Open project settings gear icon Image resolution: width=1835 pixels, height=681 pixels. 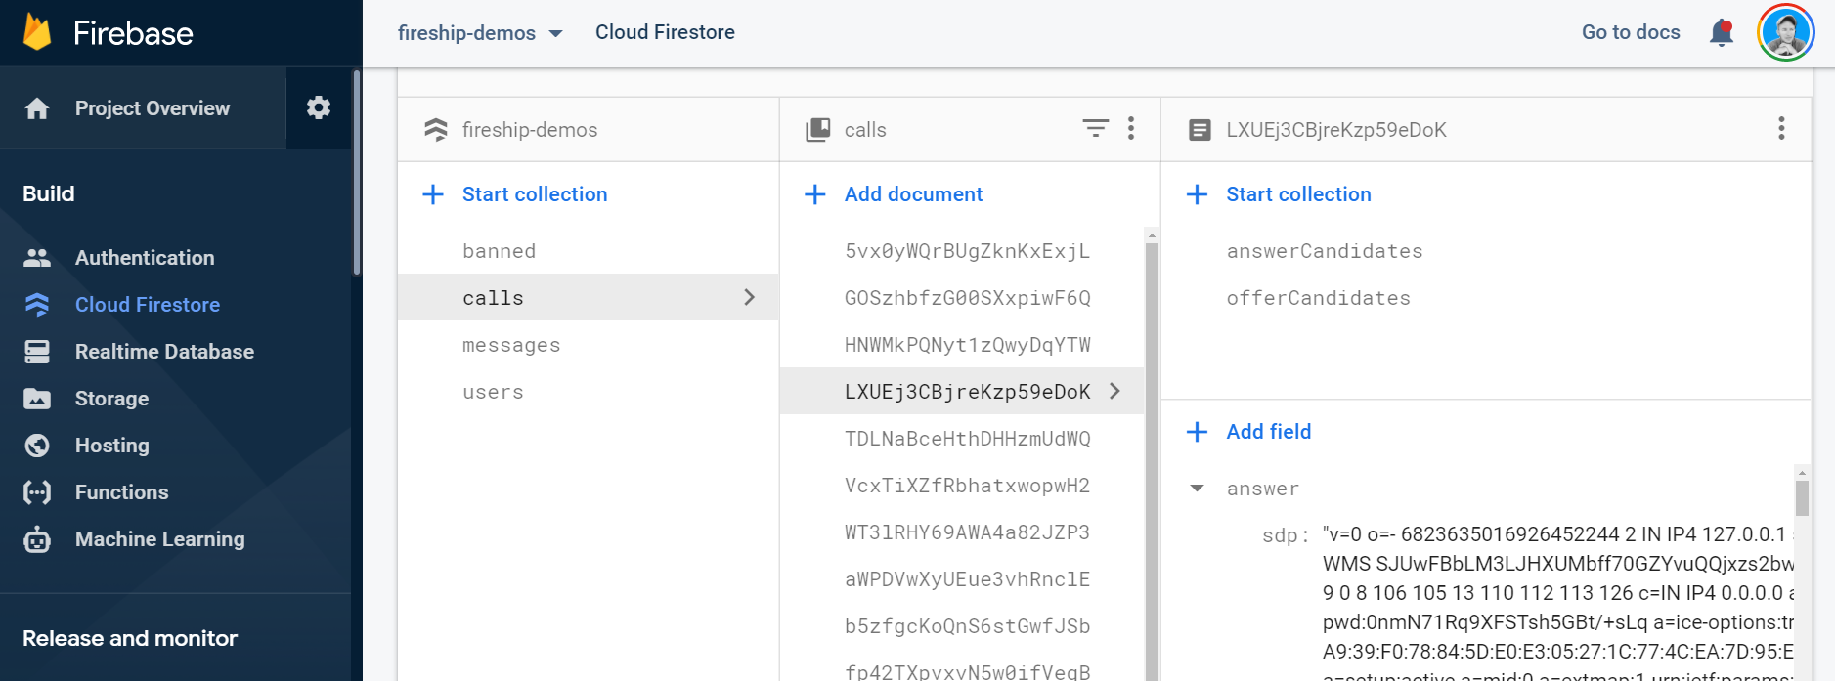point(318,107)
